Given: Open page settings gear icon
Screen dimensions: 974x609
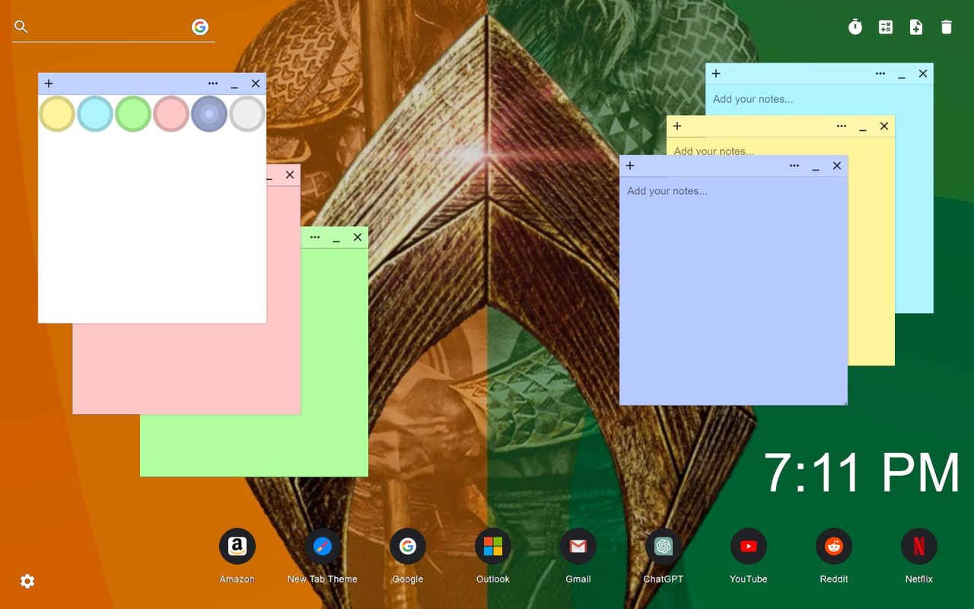Looking at the screenshot, I should coord(27,582).
